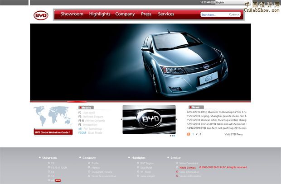Open the Services menu
This screenshot has width=281, height=184.
point(166,14)
